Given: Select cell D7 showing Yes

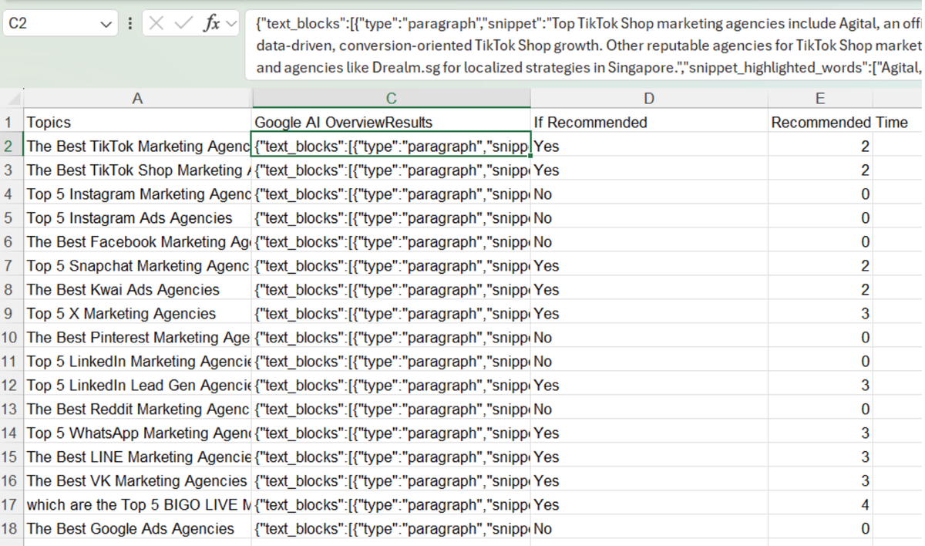Looking at the screenshot, I should coord(648,265).
